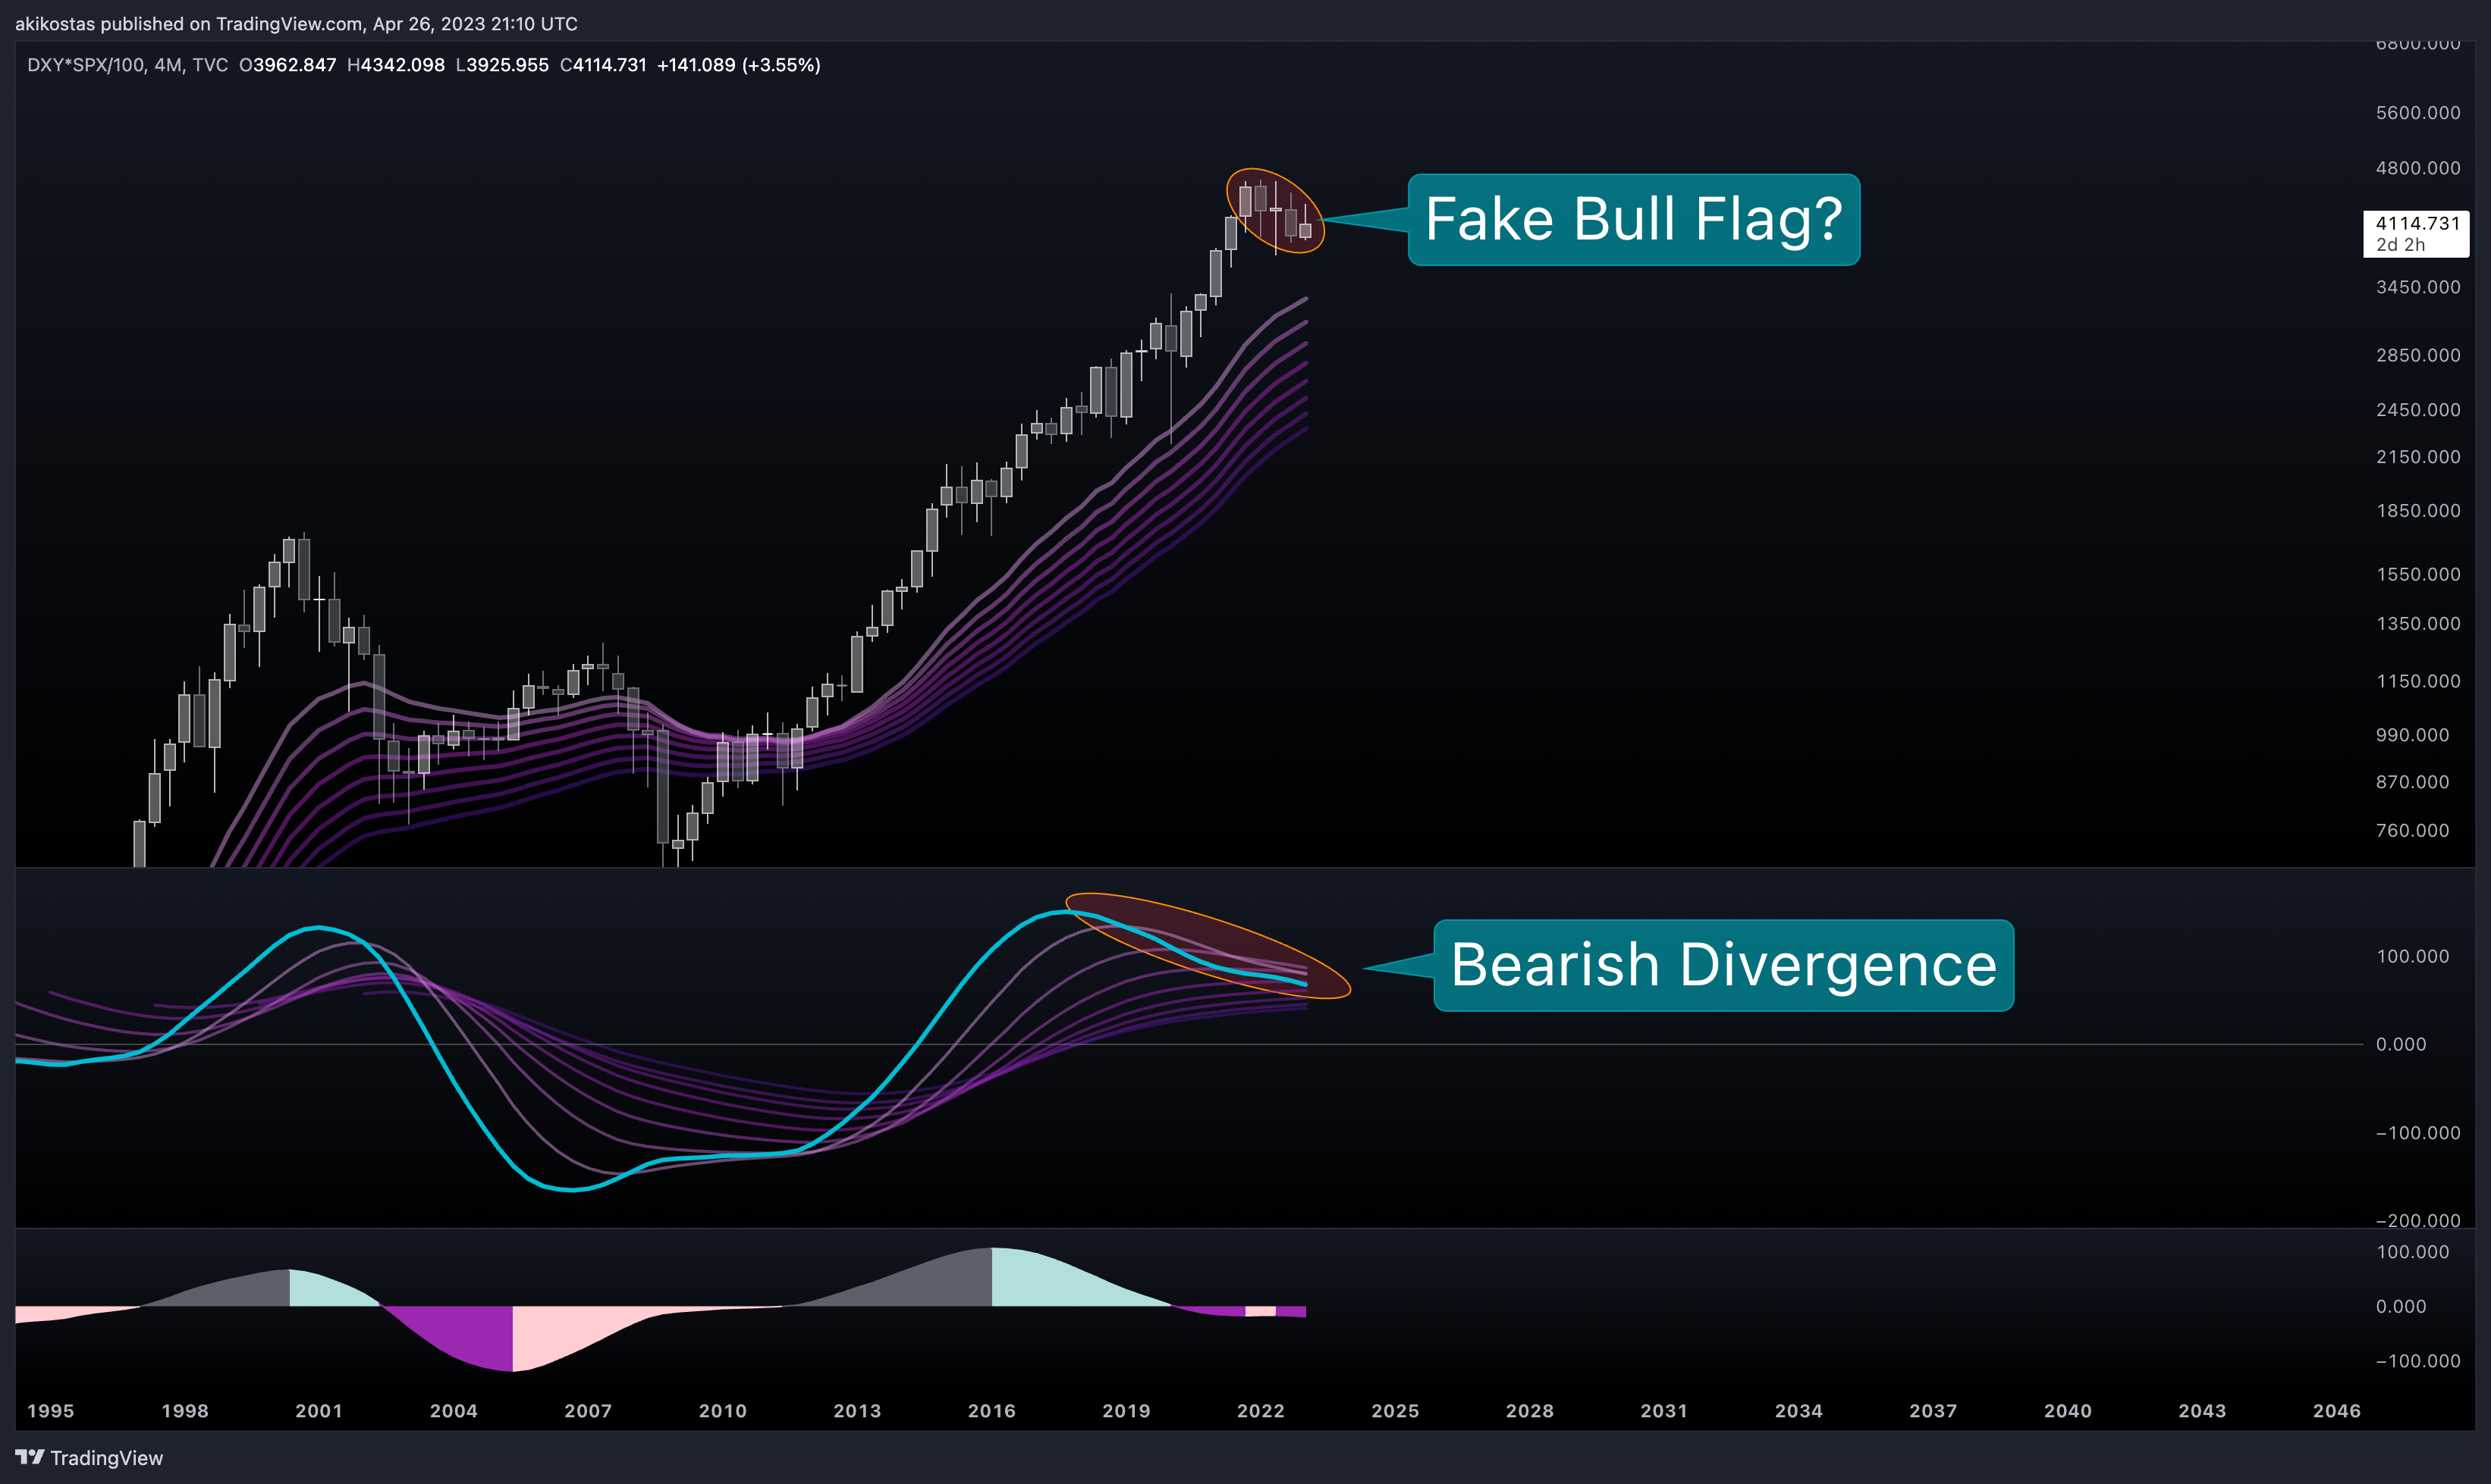The width and height of the screenshot is (2491, 1484).
Task: Click the low value L3925.955
Action: pos(502,65)
